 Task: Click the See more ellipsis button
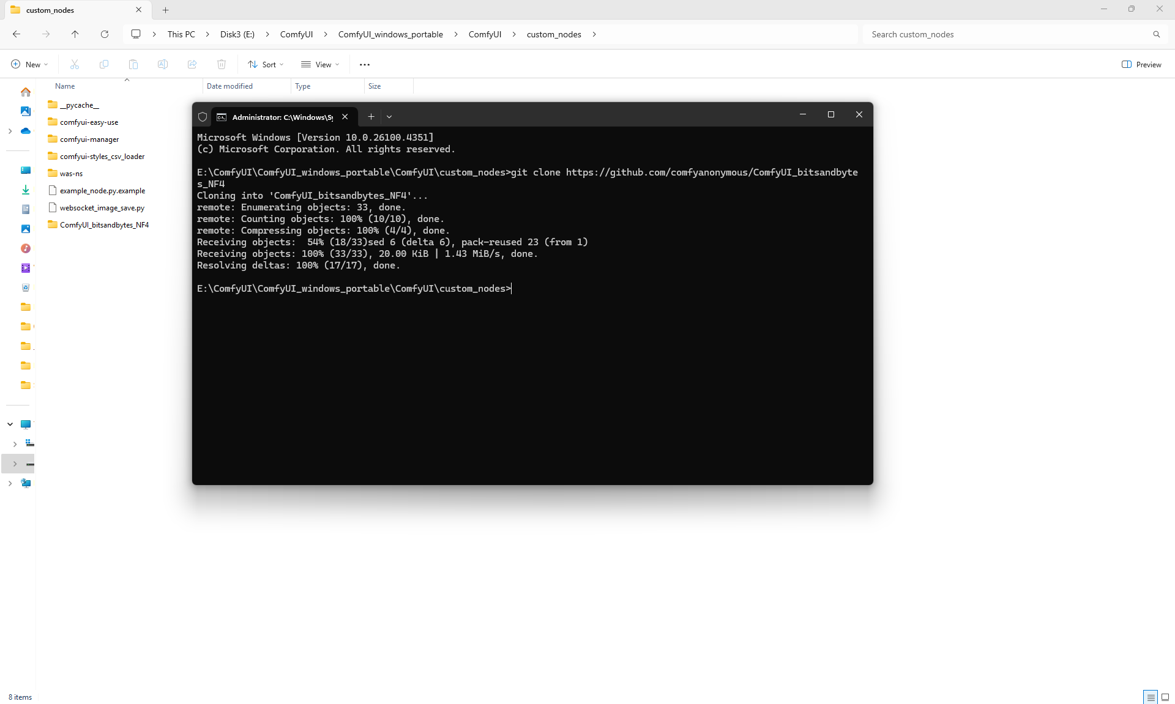click(365, 64)
